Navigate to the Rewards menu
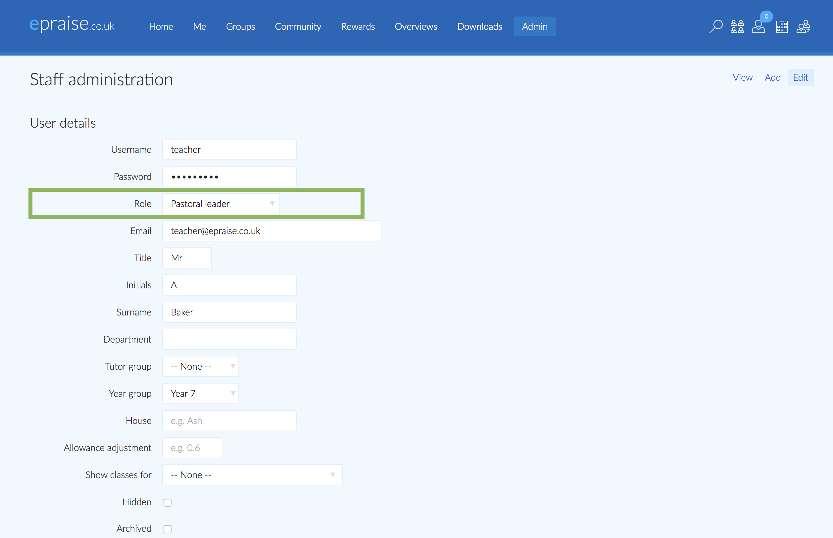 [x=358, y=26]
